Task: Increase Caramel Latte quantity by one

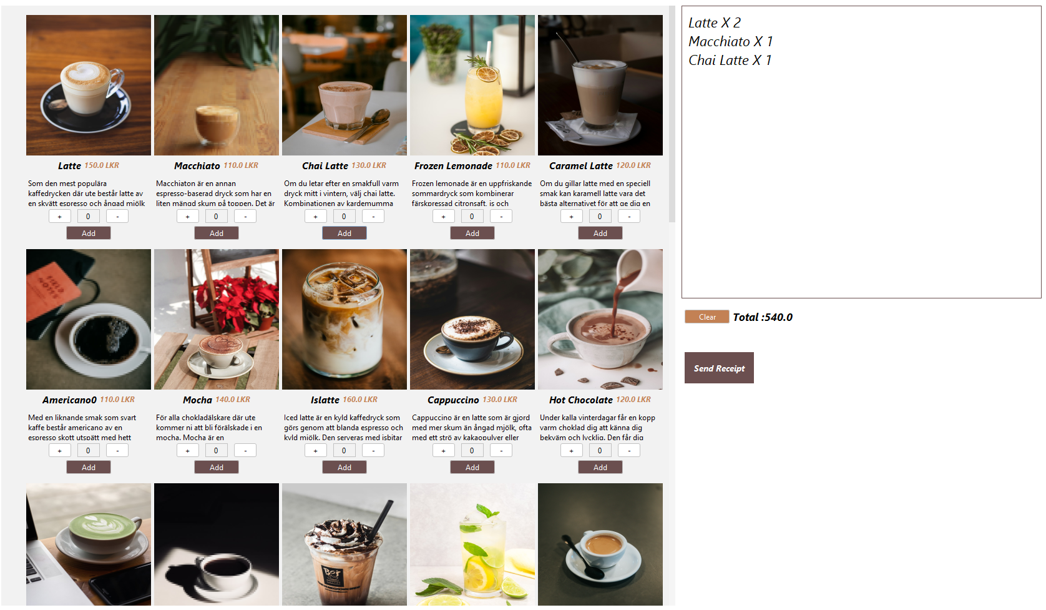Action: click(x=572, y=217)
